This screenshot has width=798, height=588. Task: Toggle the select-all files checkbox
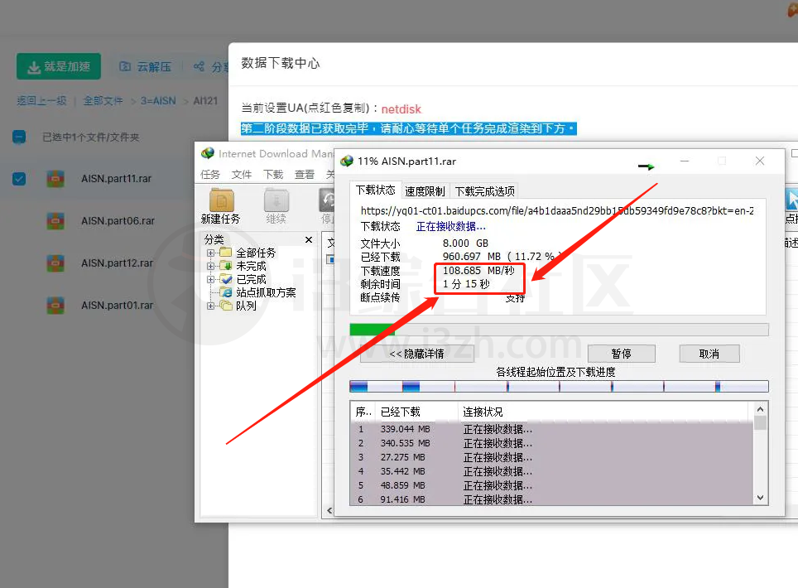tap(19, 137)
